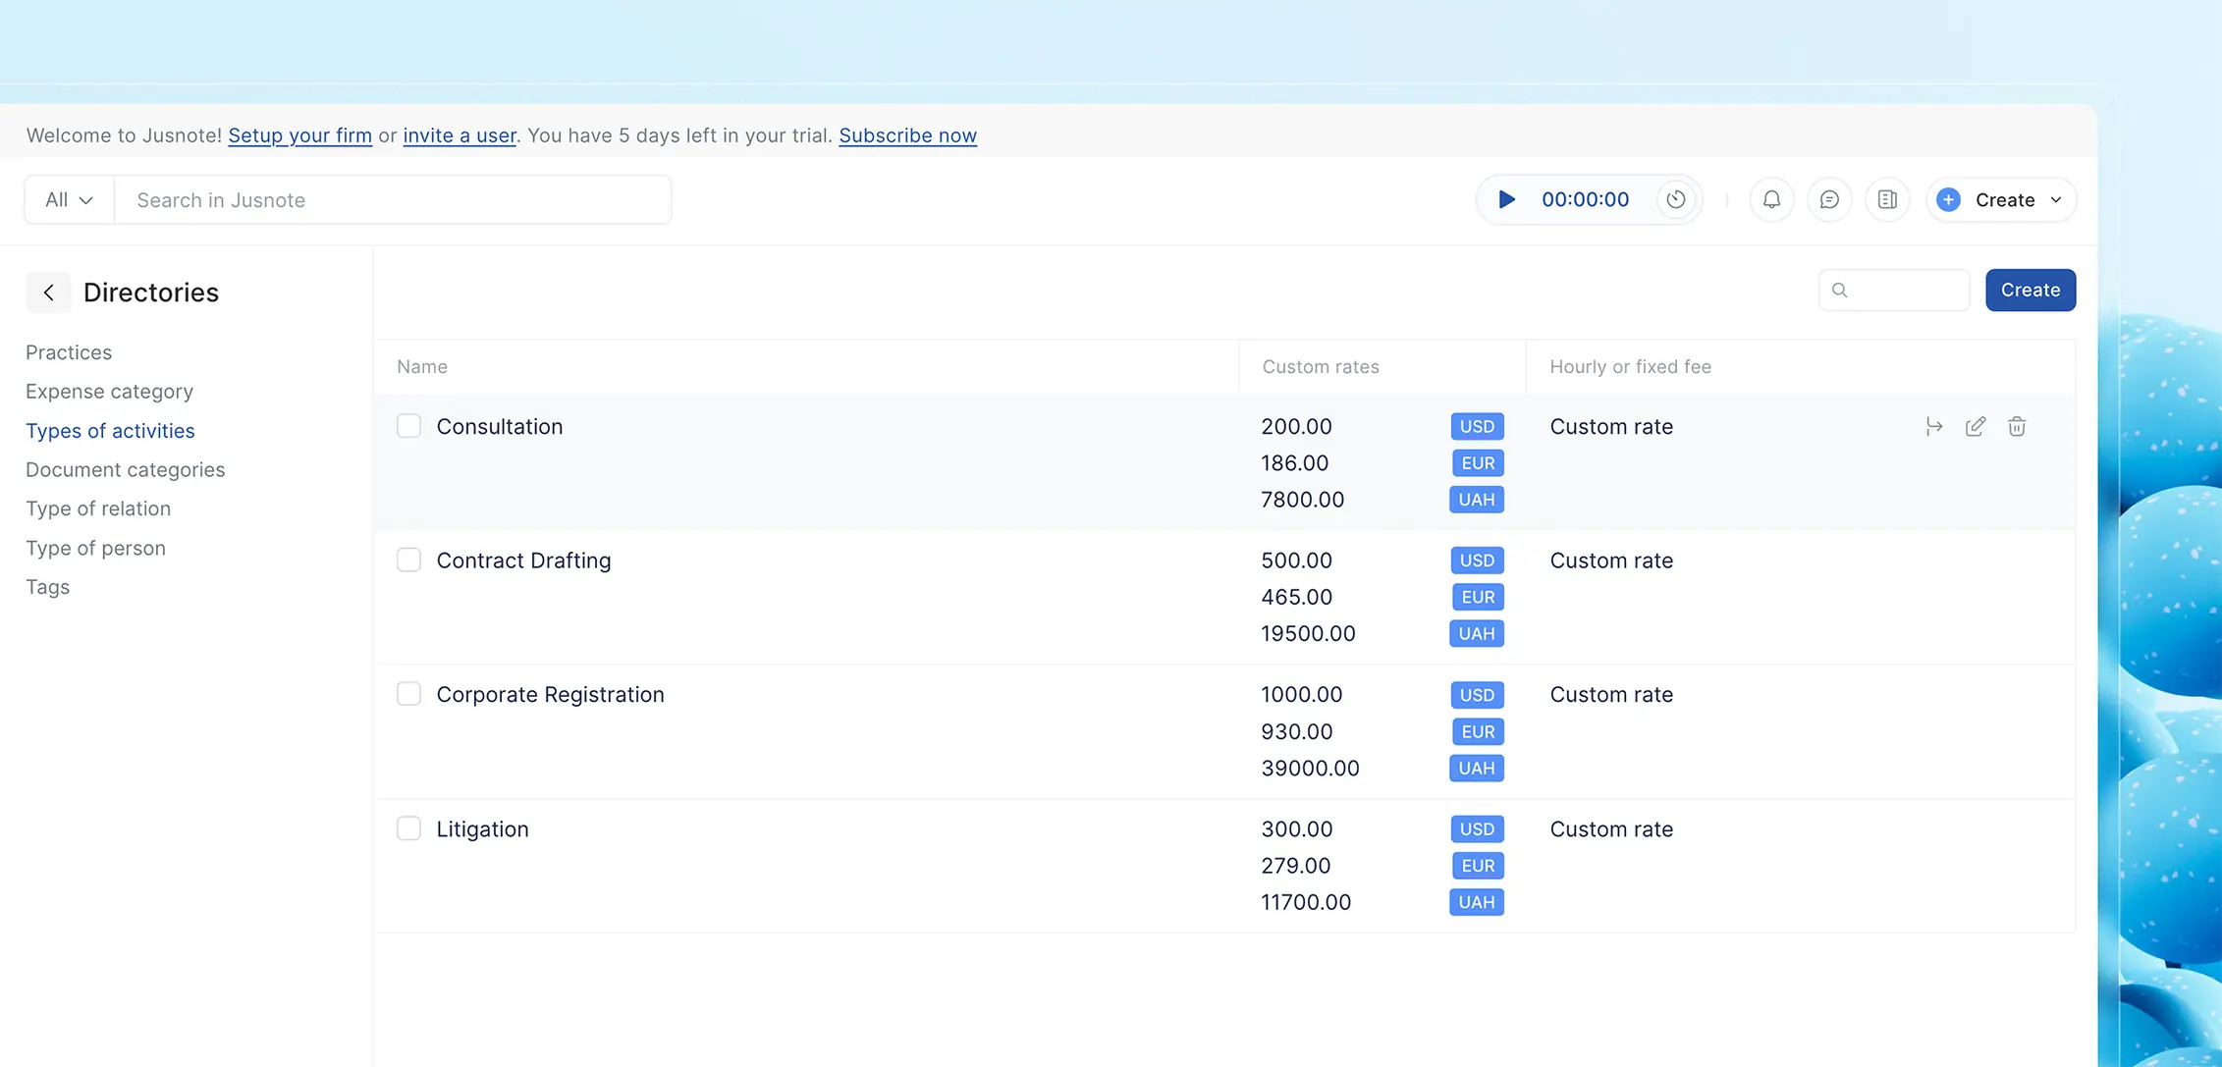Open Tags directory
The width and height of the screenshot is (2222, 1067).
click(47, 587)
